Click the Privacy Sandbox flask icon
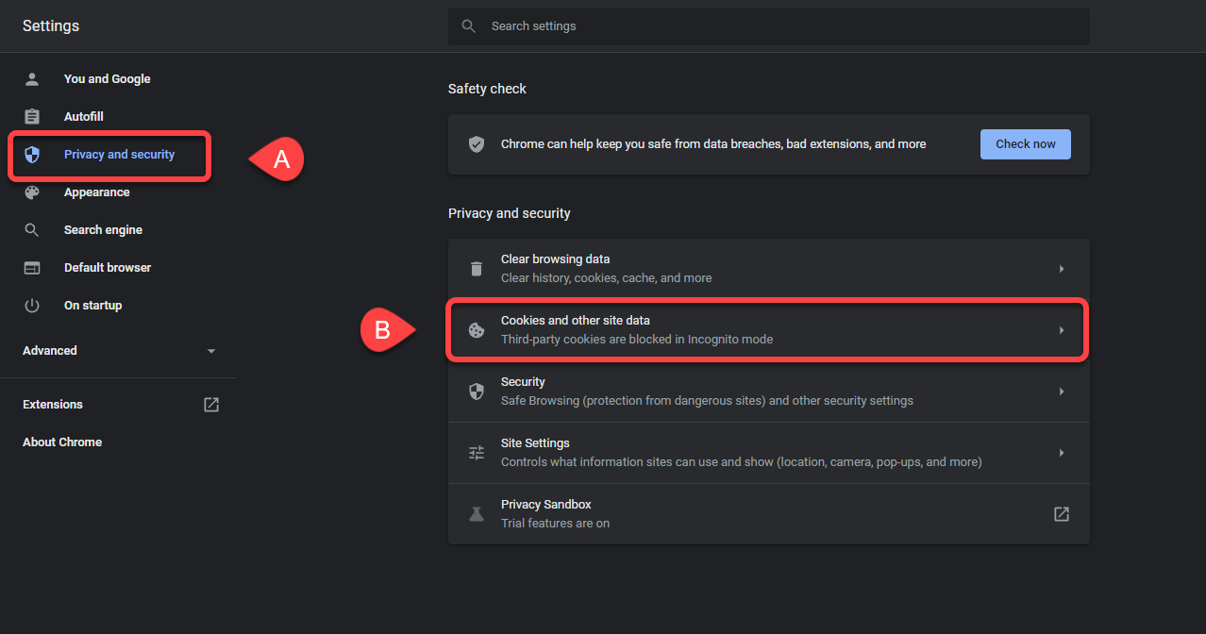Screen dimensions: 1206x634 click(x=477, y=514)
